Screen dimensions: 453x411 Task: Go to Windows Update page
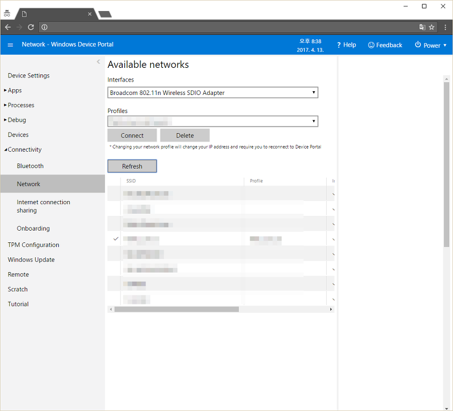pyautogui.click(x=31, y=260)
